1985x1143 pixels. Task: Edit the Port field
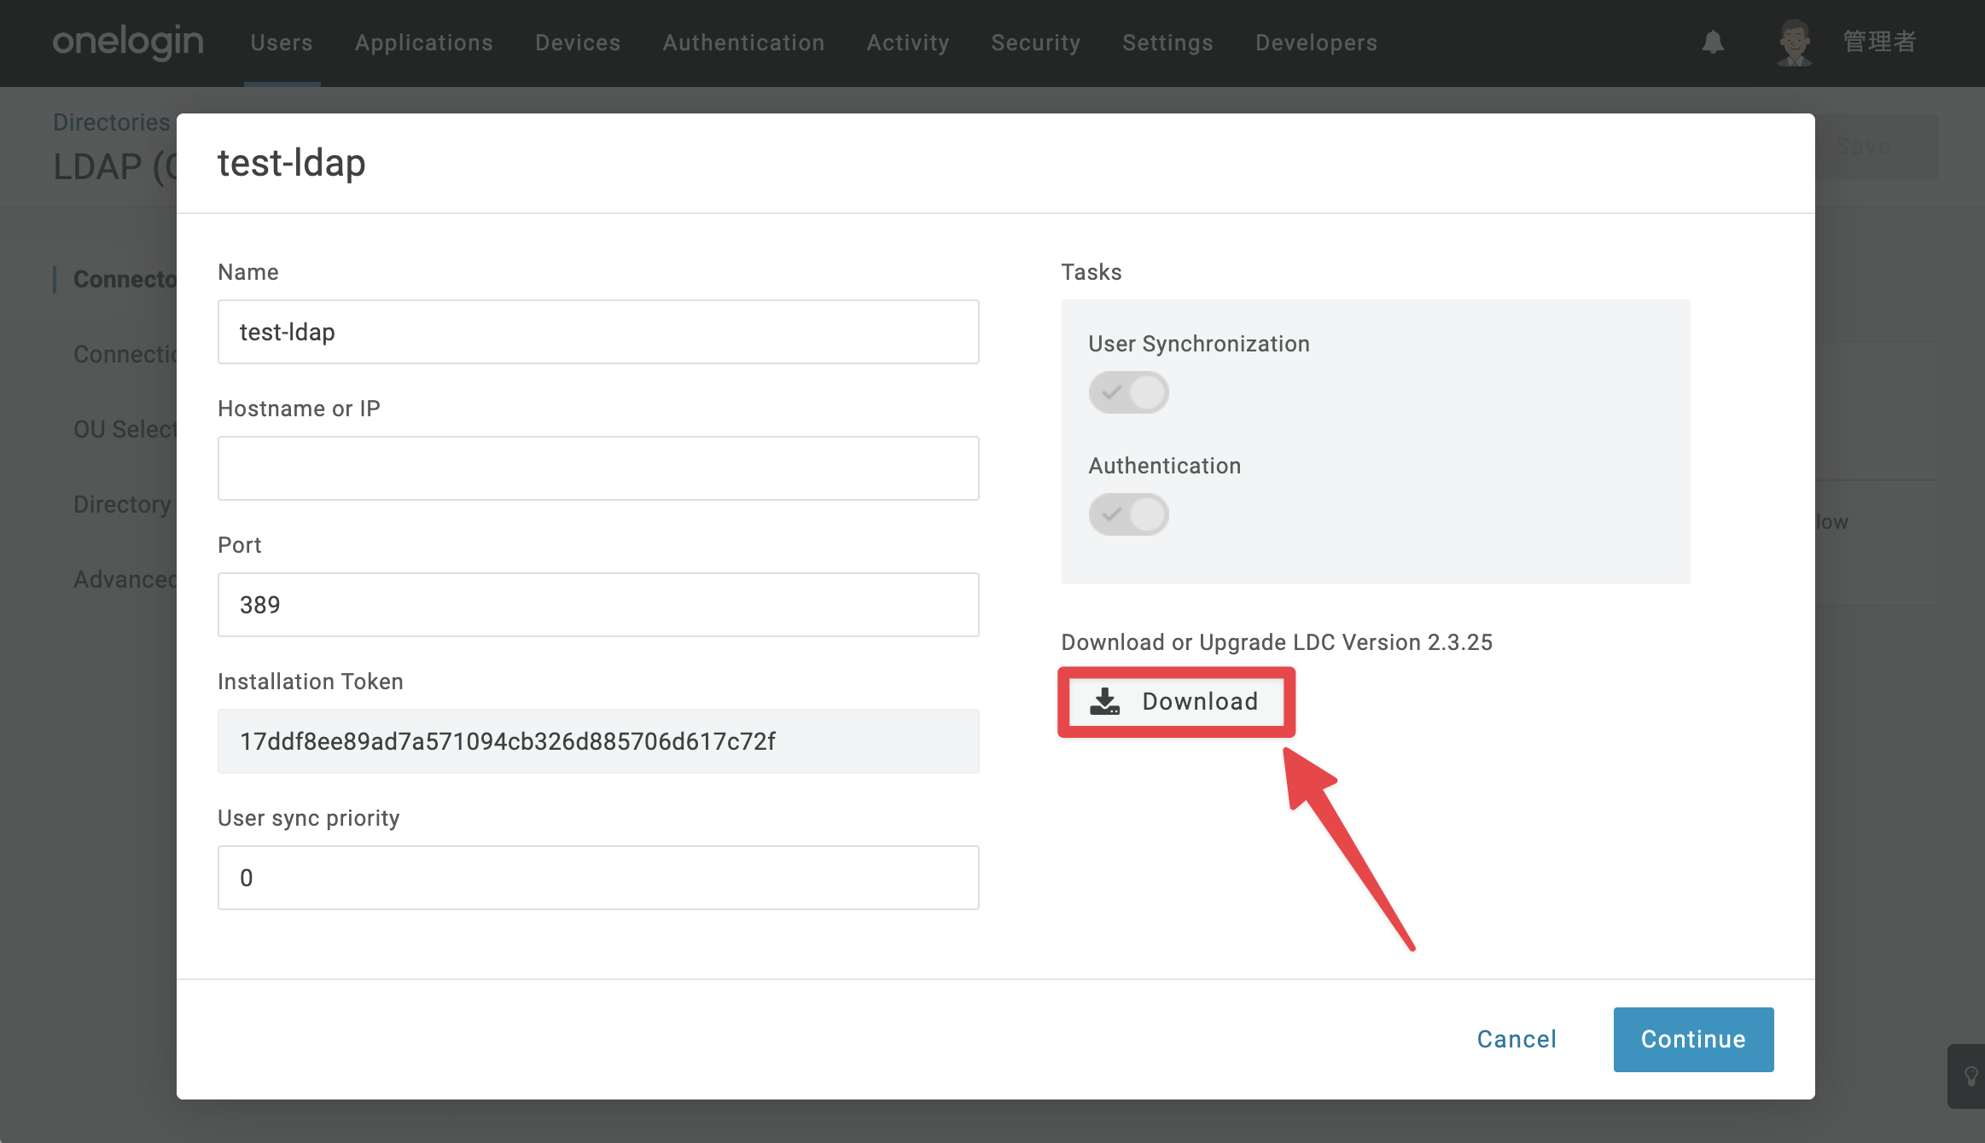598,605
